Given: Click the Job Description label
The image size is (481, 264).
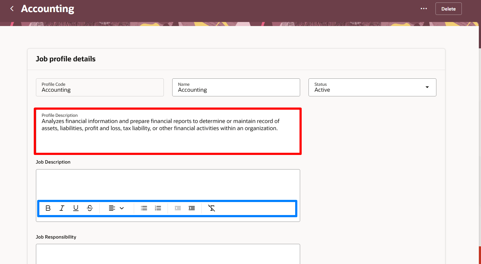Looking at the screenshot, I should [x=53, y=162].
